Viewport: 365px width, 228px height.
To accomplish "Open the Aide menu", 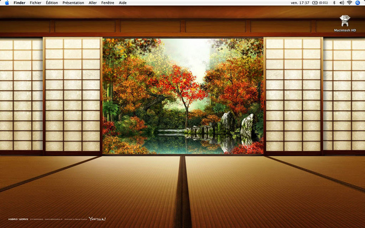I will tap(123, 3).
